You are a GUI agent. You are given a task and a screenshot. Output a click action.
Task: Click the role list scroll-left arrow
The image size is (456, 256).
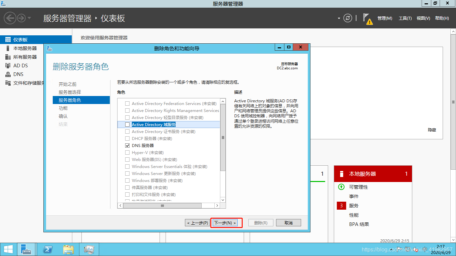[x=120, y=206]
